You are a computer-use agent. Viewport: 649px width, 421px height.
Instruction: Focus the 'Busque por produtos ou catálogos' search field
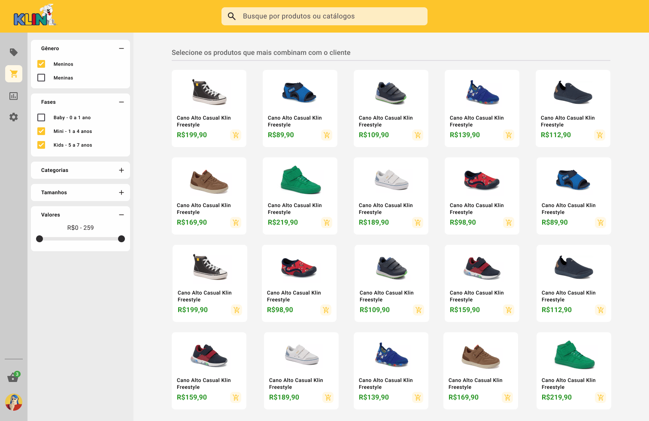coord(324,16)
